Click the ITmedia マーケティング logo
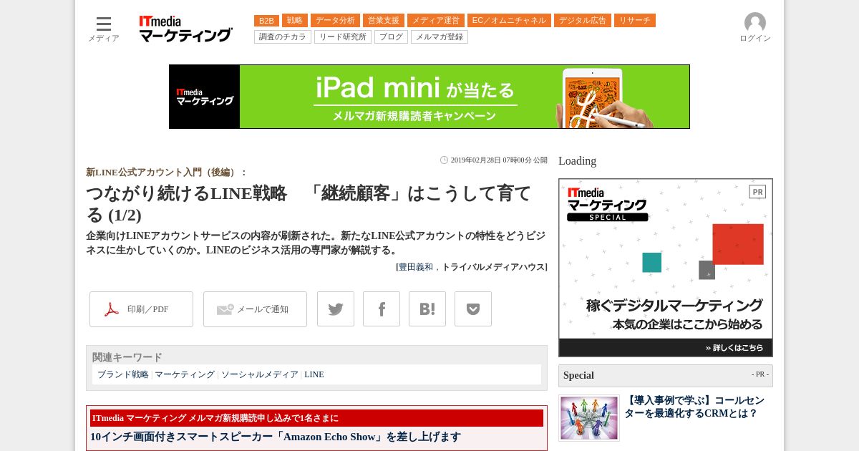The image size is (859, 451). [185, 29]
